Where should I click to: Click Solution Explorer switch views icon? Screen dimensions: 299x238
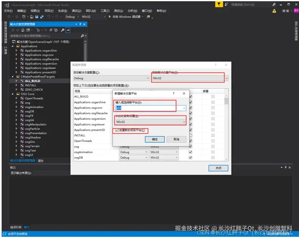click(x=28, y=30)
